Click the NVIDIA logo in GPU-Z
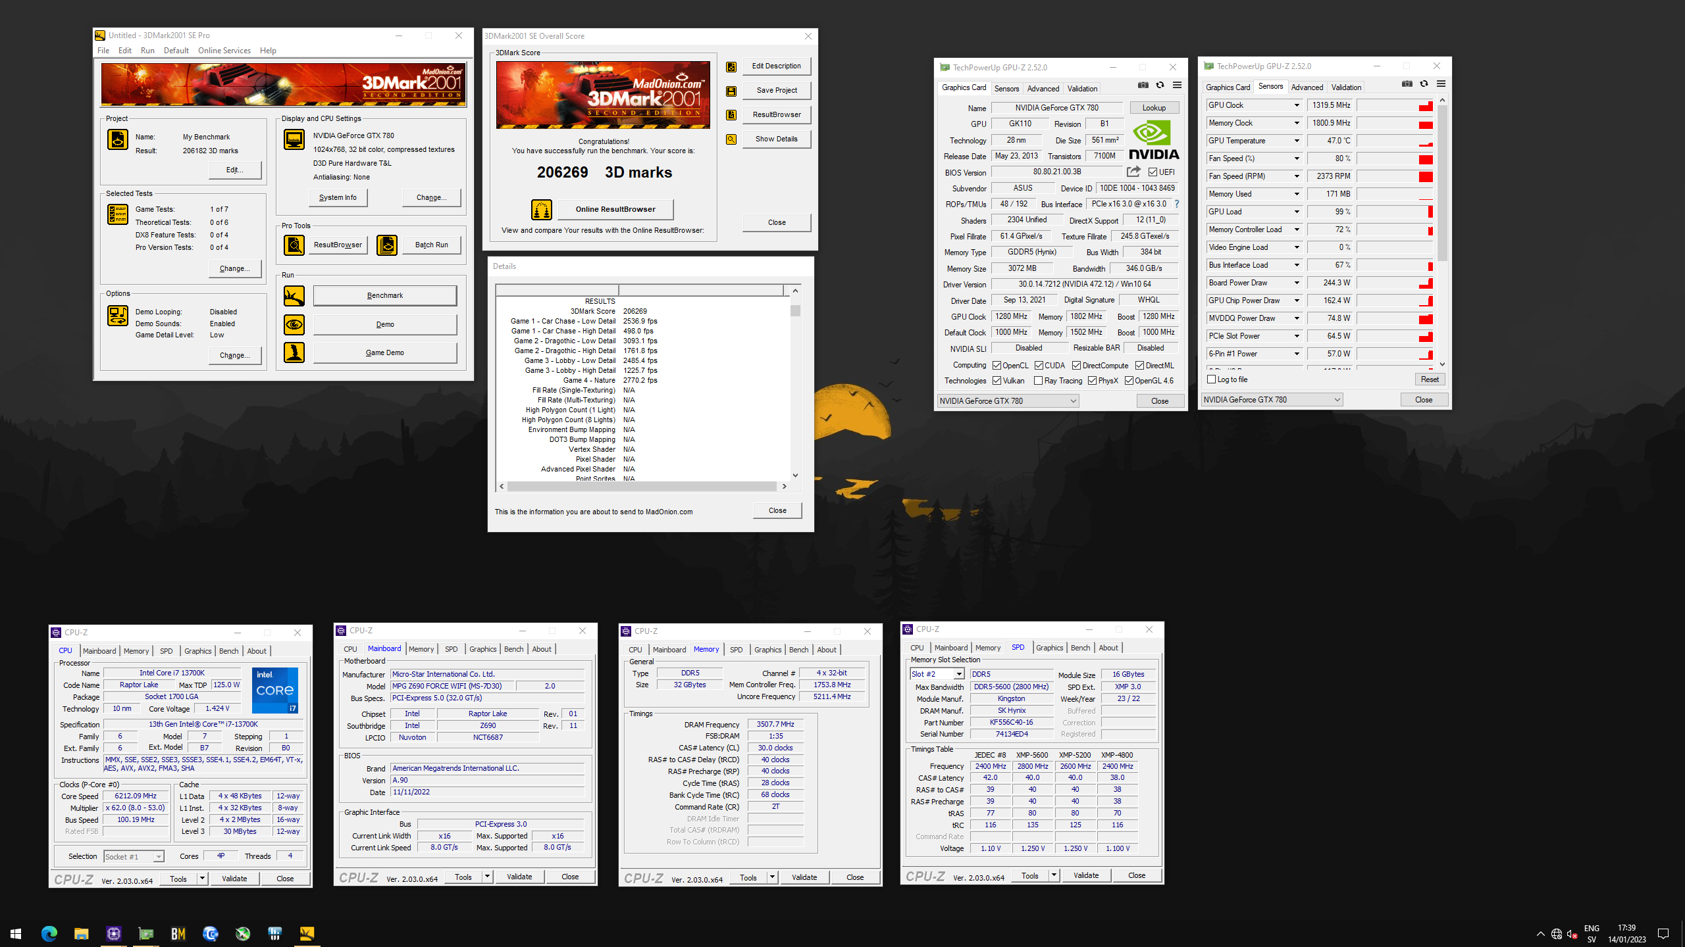1685x947 pixels. click(1154, 141)
